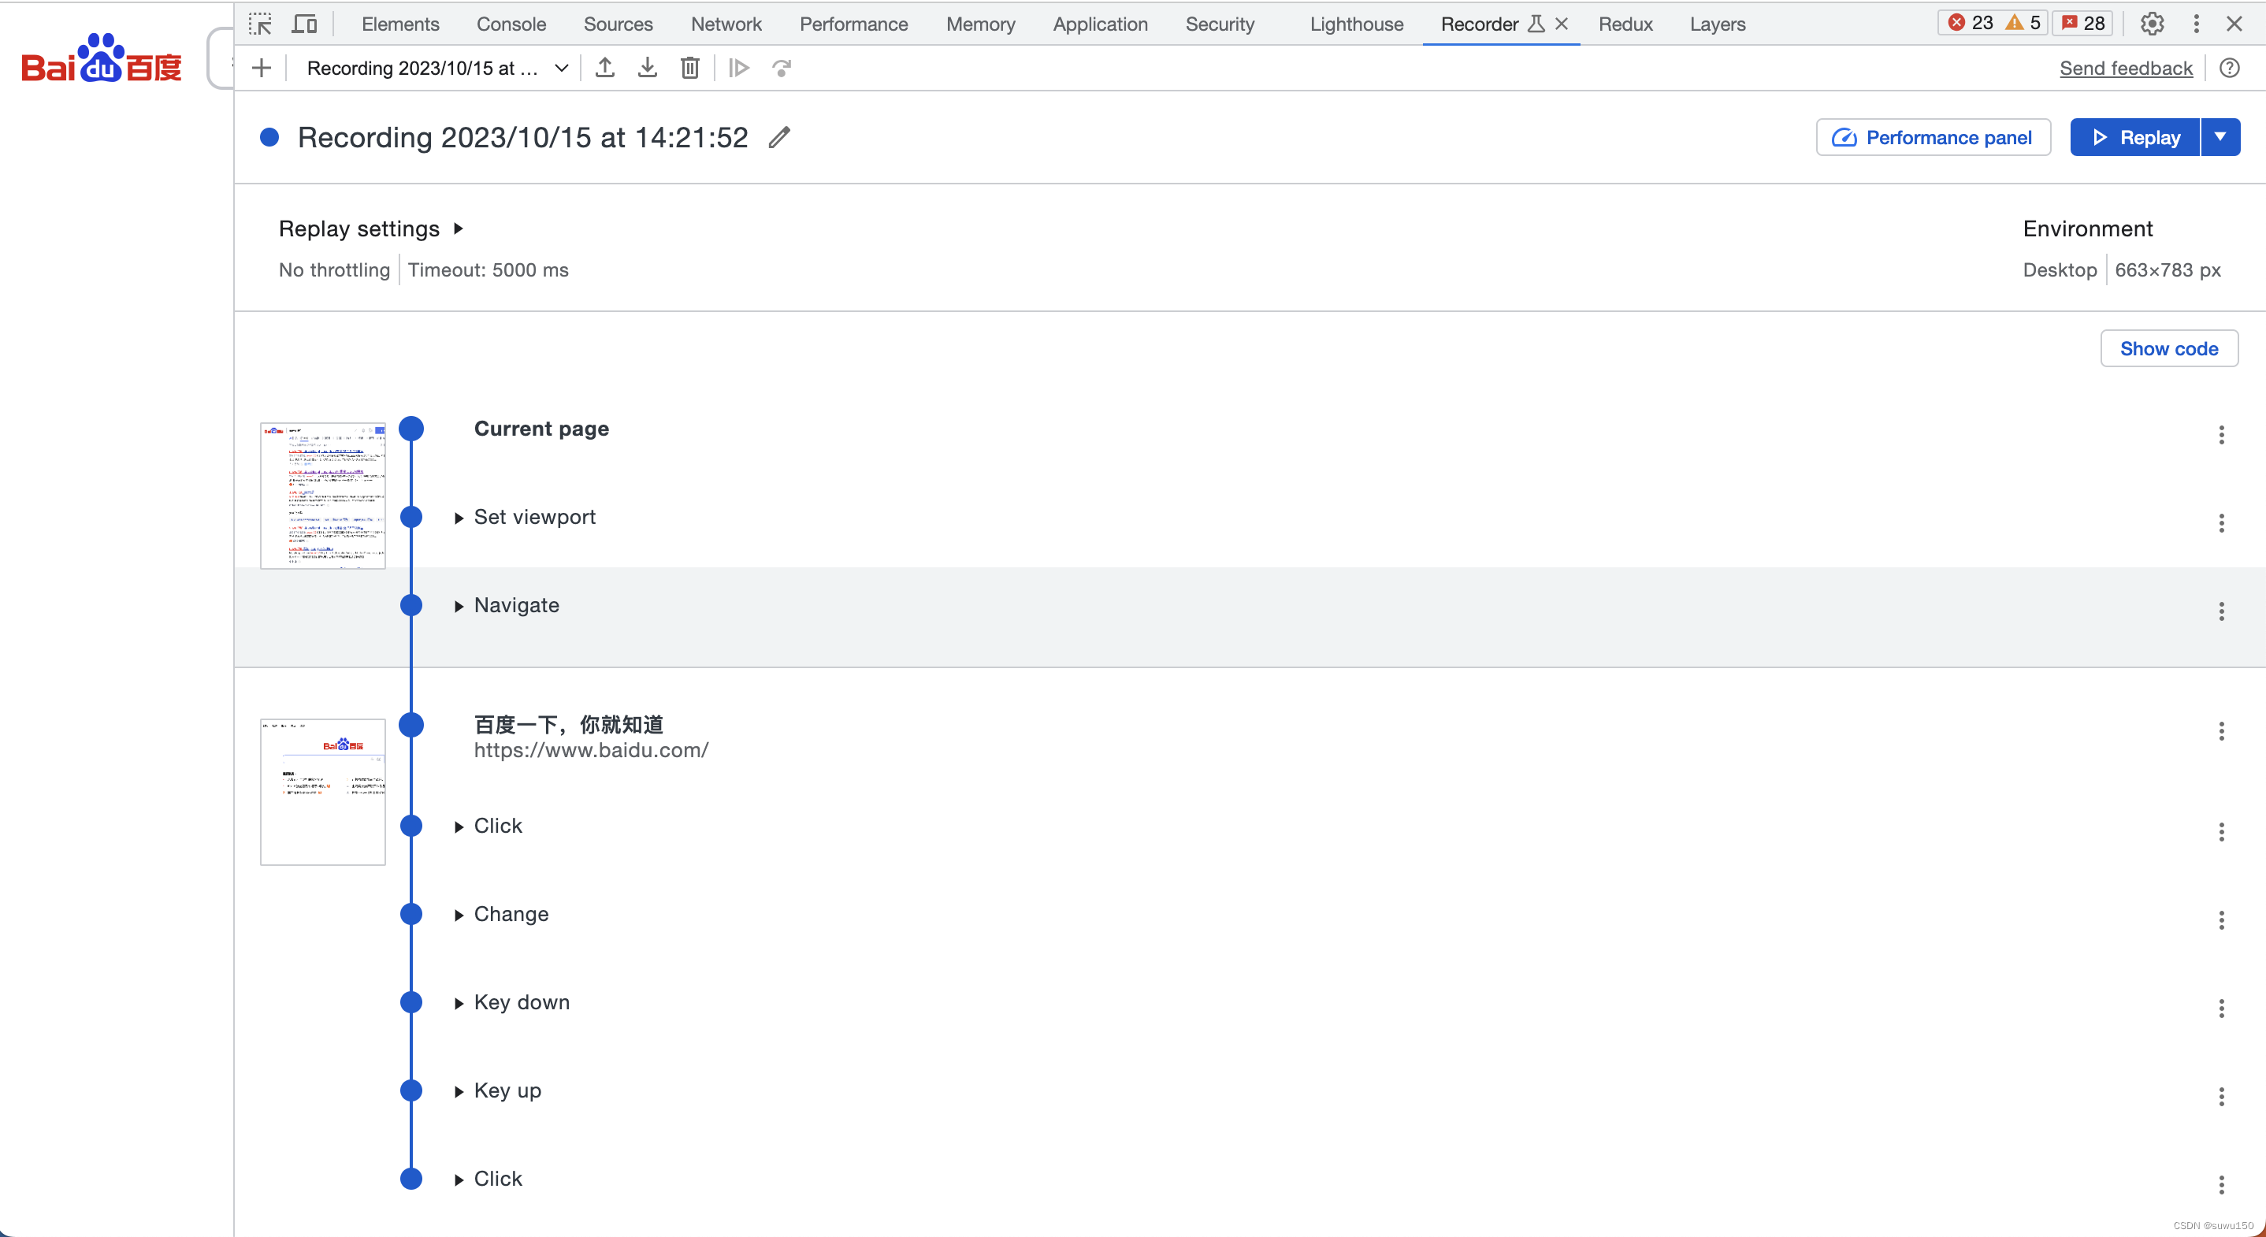Click the import recording download icon

[648, 68]
